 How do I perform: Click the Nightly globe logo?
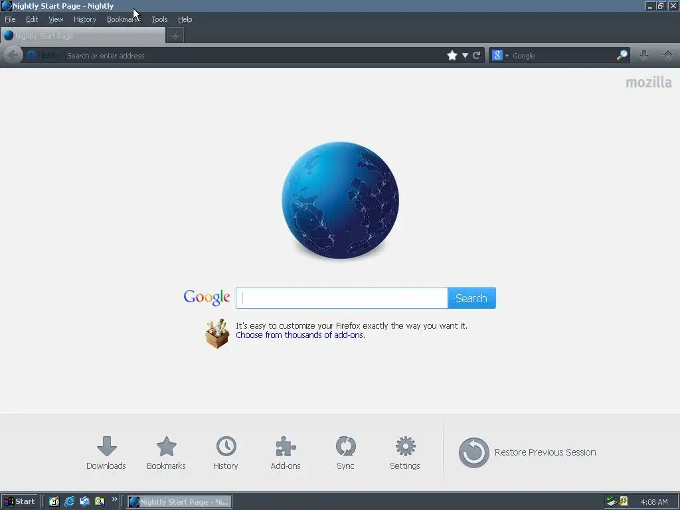(341, 201)
